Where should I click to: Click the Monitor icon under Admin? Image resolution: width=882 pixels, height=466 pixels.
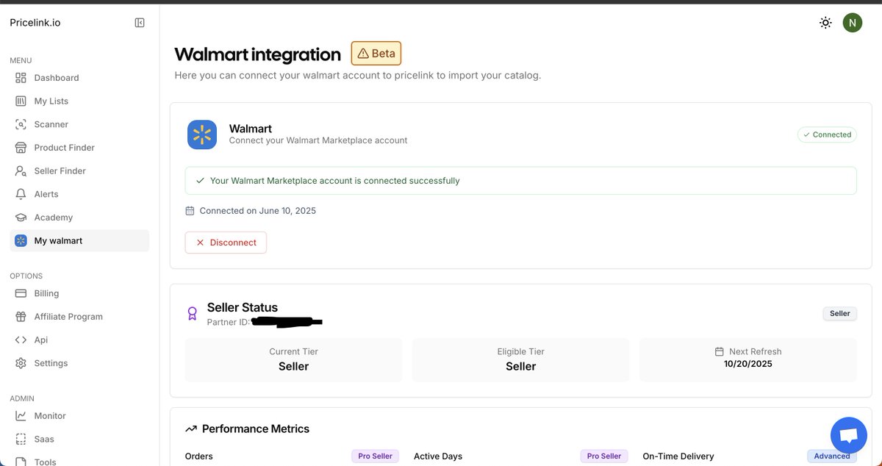pyautogui.click(x=20, y=415)
